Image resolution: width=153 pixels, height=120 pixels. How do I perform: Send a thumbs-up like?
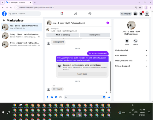[x=109, y=97]
